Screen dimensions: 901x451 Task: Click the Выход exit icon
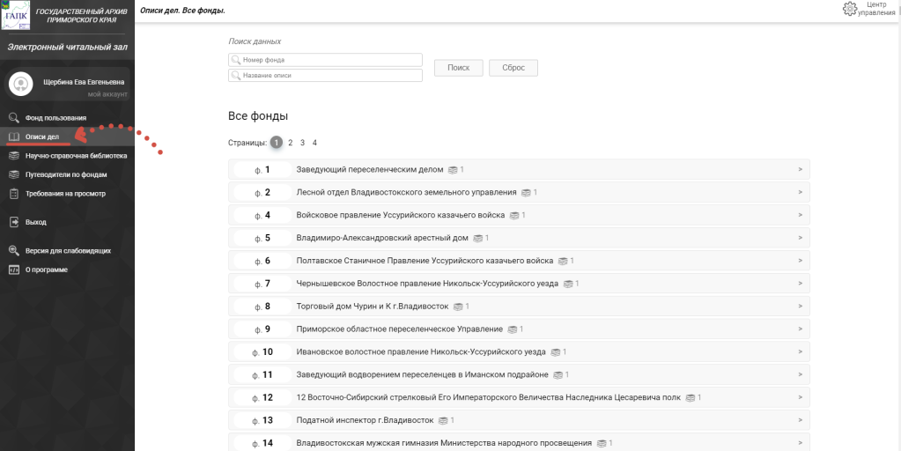(13, 222)
